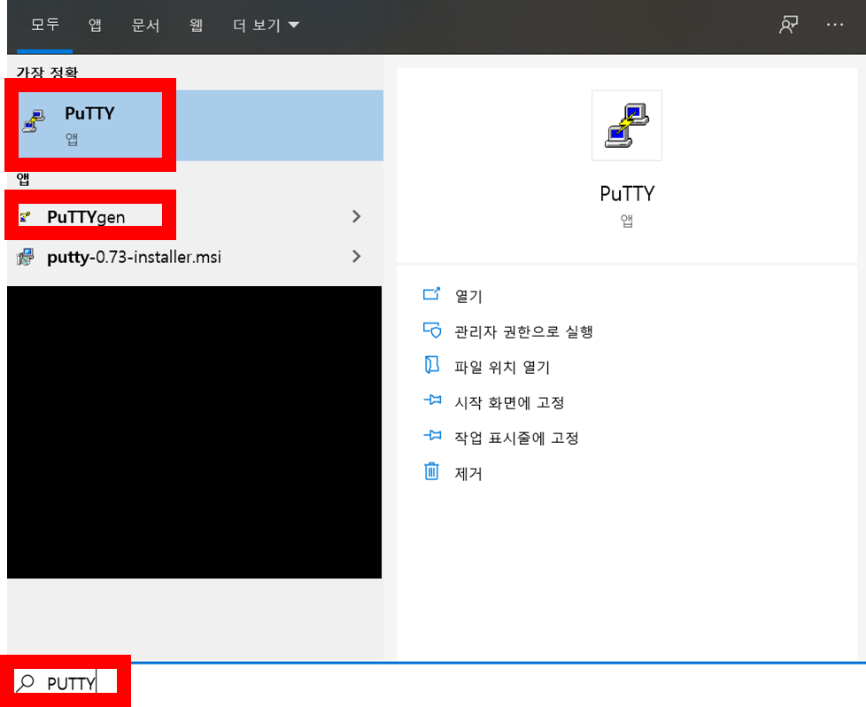
Task: Switch to the 웹 tab
Action: click(x=196, y=25)
